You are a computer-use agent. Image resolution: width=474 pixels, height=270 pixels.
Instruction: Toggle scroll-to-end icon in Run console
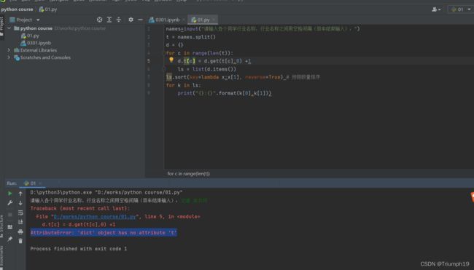(x=20, y=223)
